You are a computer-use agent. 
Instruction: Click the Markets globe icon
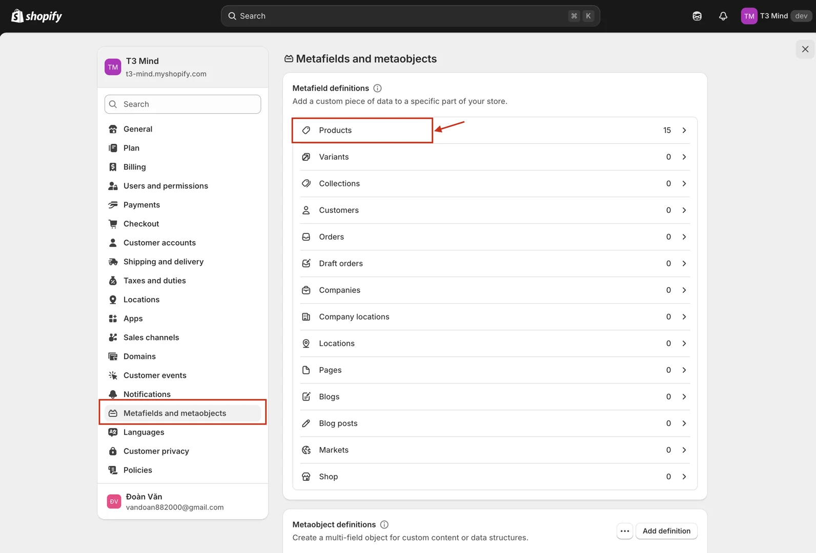[306, 450]
